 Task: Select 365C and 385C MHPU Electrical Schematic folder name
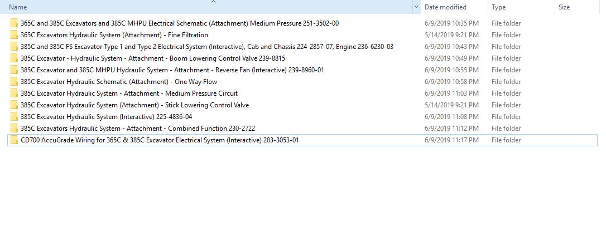[x=180, y=23]
